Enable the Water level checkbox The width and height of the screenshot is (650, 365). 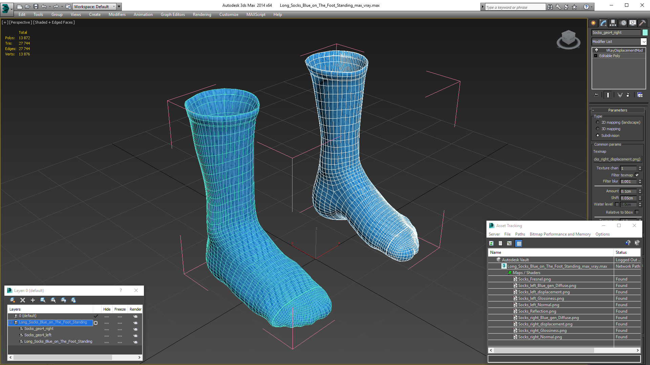pyautogui.click(x=617, y=204)
